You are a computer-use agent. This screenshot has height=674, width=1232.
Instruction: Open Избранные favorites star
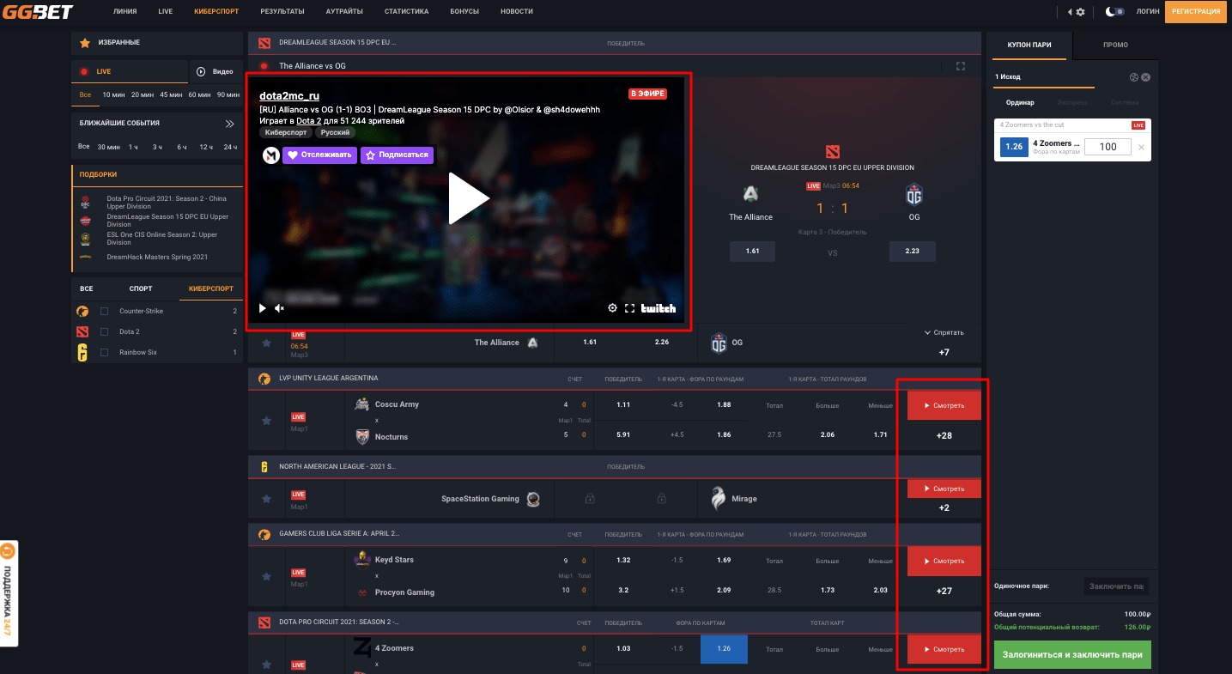tap(84, 42)
